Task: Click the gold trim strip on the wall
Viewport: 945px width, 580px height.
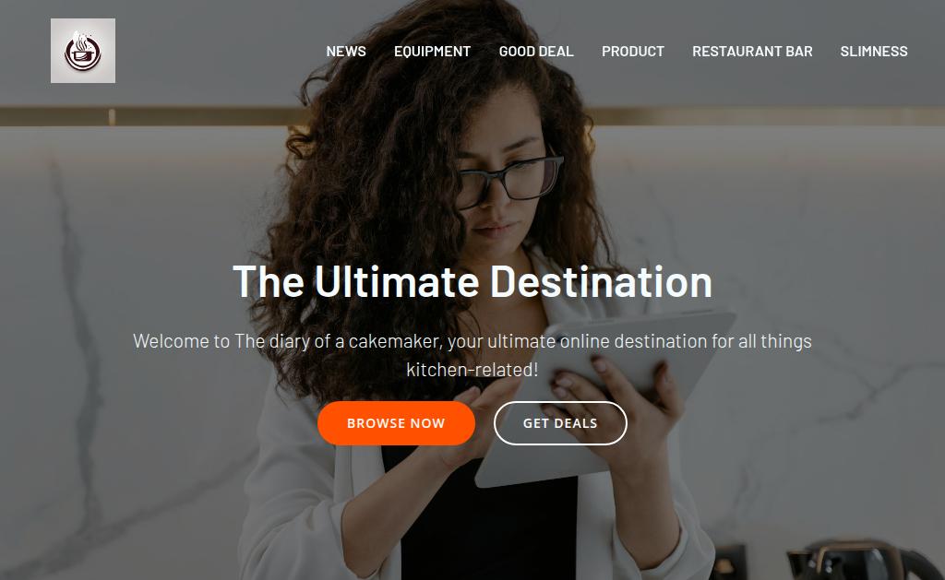Action: click(145, 116)
